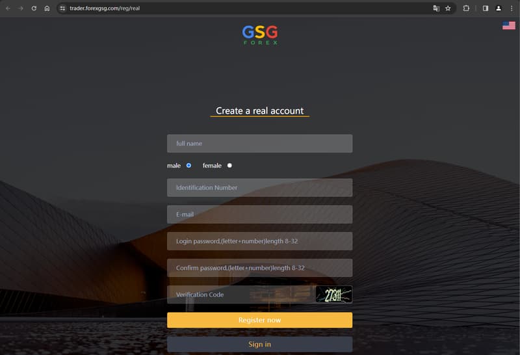Image resolution: width=520 pixels, height=355 pixels.
Task: Reload the page with the refresh icon
Action: point(34,8)
